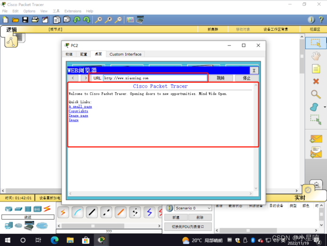
Task: Pick the Move Layout hand tool
Action: 316,56
